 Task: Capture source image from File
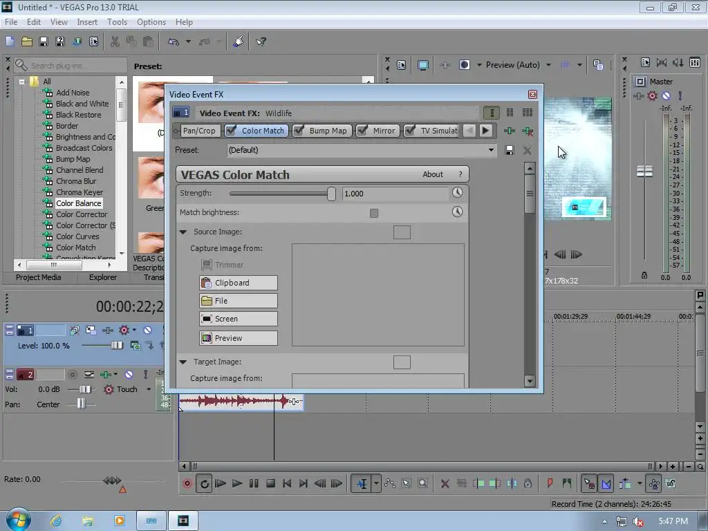point(238,301)
